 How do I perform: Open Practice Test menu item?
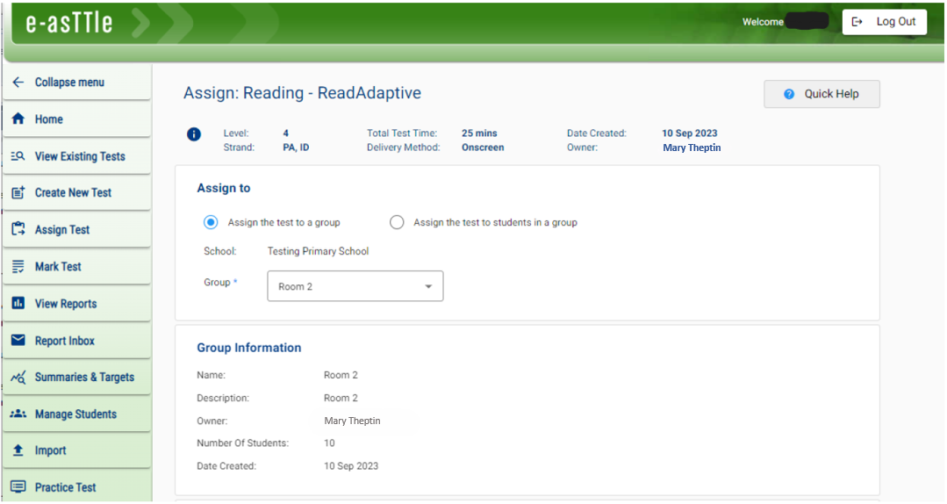click(x=65, y=487)
